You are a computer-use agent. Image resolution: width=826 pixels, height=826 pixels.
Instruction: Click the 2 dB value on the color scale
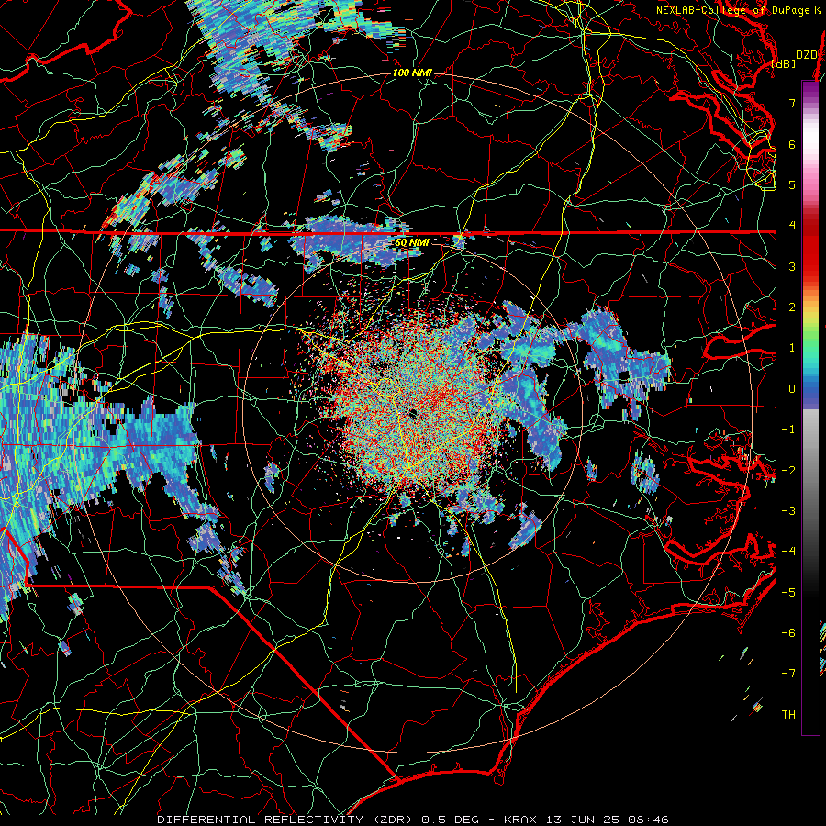(792, 307)
